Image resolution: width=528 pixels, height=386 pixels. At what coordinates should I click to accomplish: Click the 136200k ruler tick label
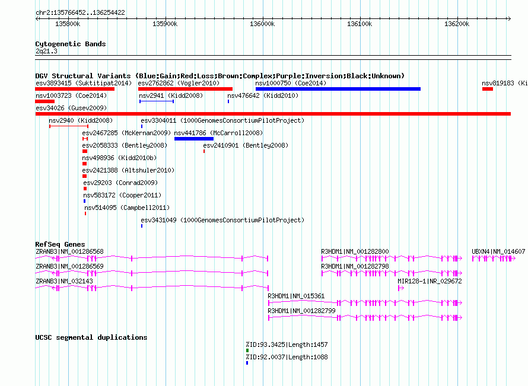click(x=457, y=24)
